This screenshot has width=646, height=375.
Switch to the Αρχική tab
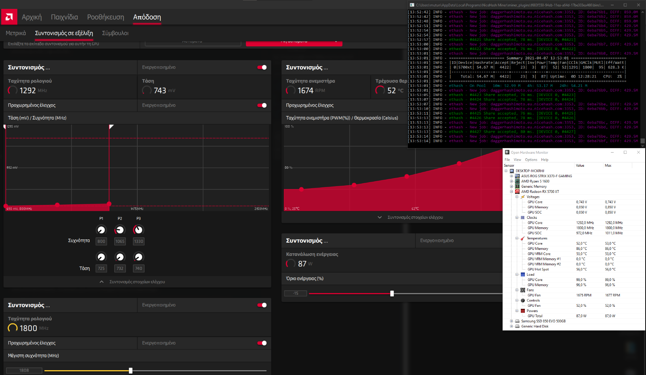click(x=32, y=17)
